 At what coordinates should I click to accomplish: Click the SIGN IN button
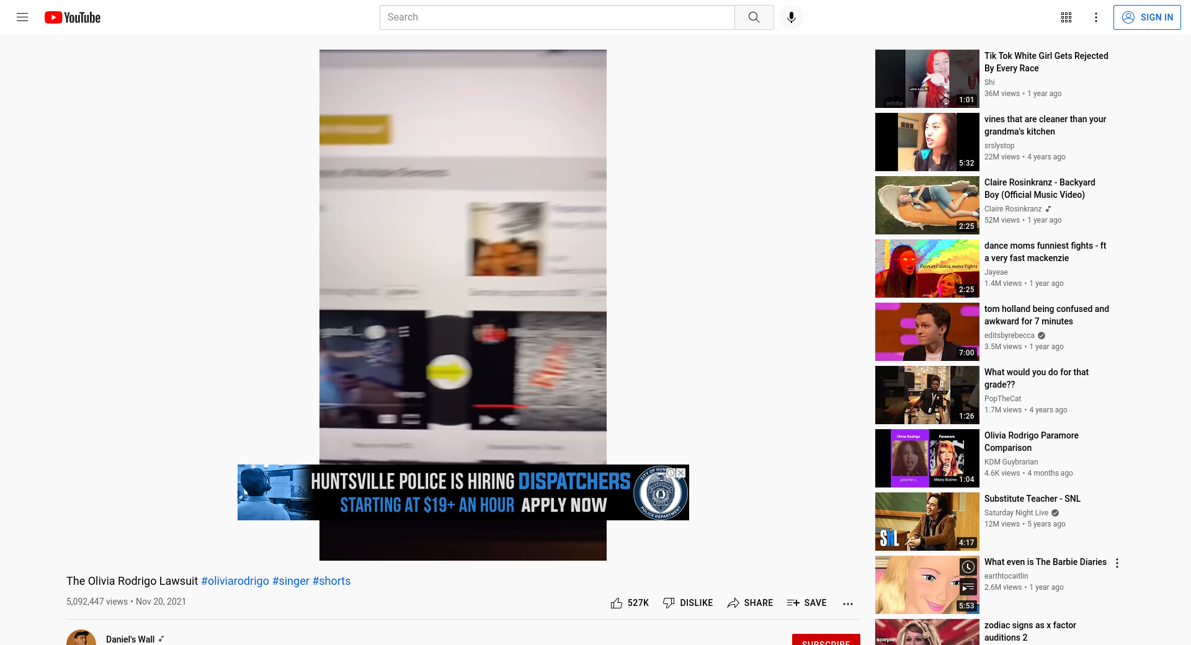click(1147, 17)
